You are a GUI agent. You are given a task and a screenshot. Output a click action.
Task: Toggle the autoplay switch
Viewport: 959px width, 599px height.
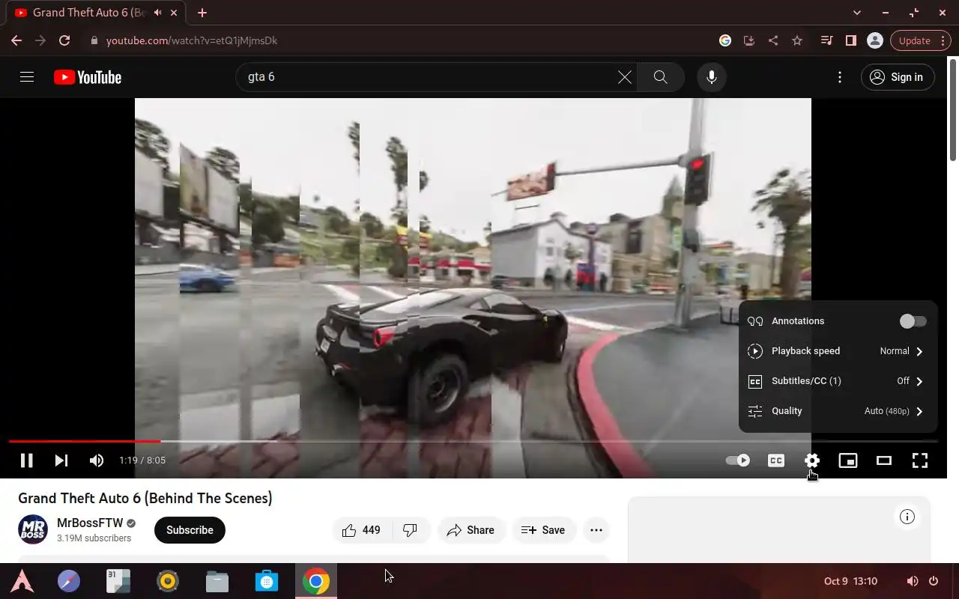click(738, 460)
